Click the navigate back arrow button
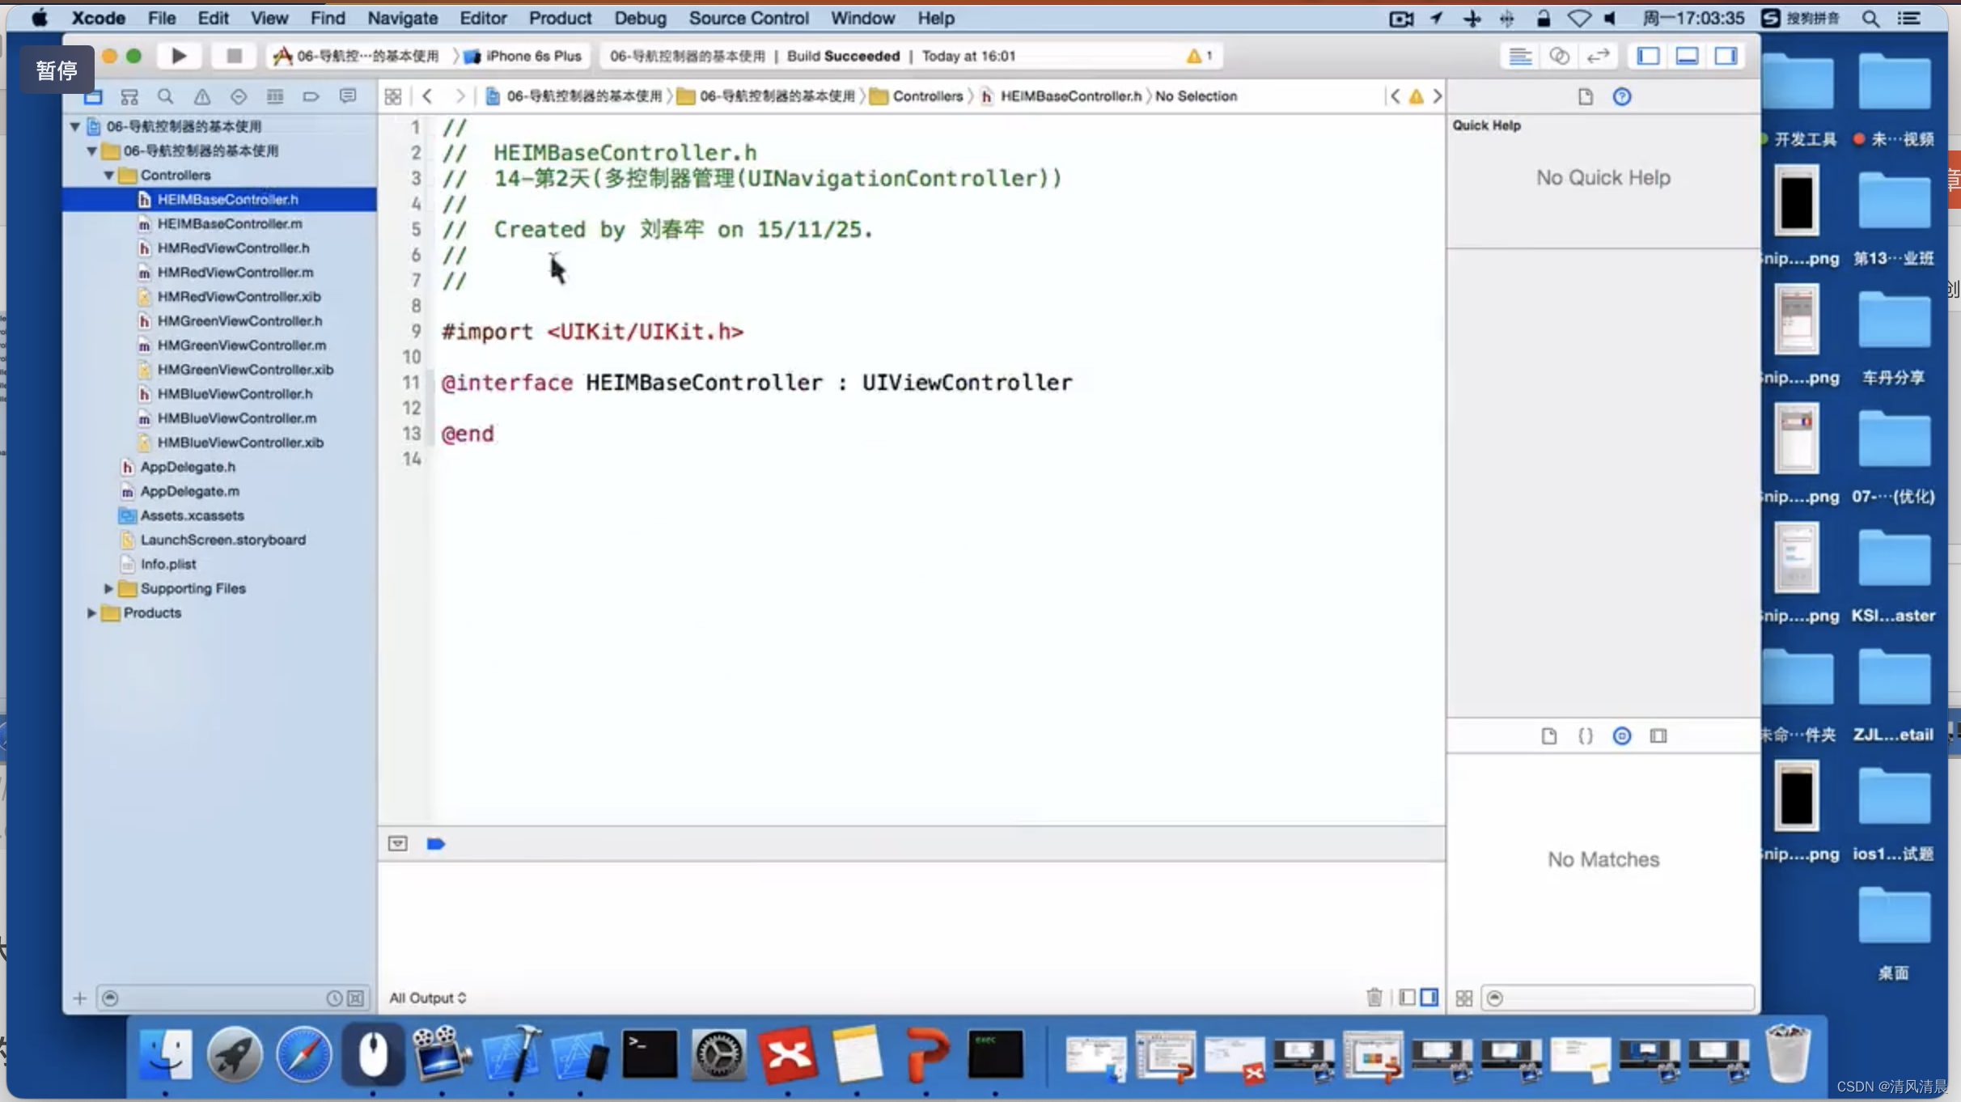The width and height of the screenshot is (1961, 1102). click(427, 95)
